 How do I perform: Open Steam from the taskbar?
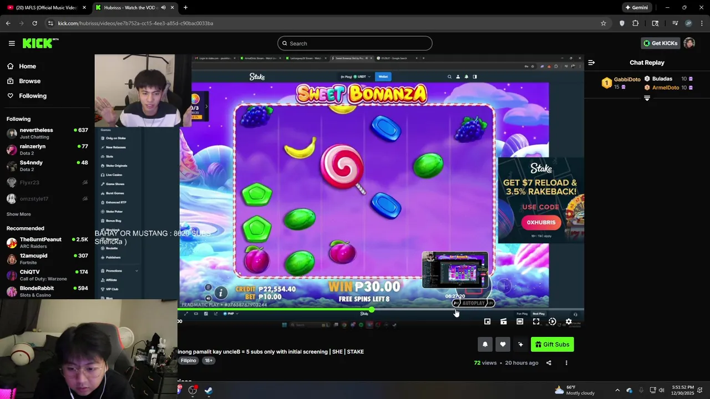click(209, 390)
